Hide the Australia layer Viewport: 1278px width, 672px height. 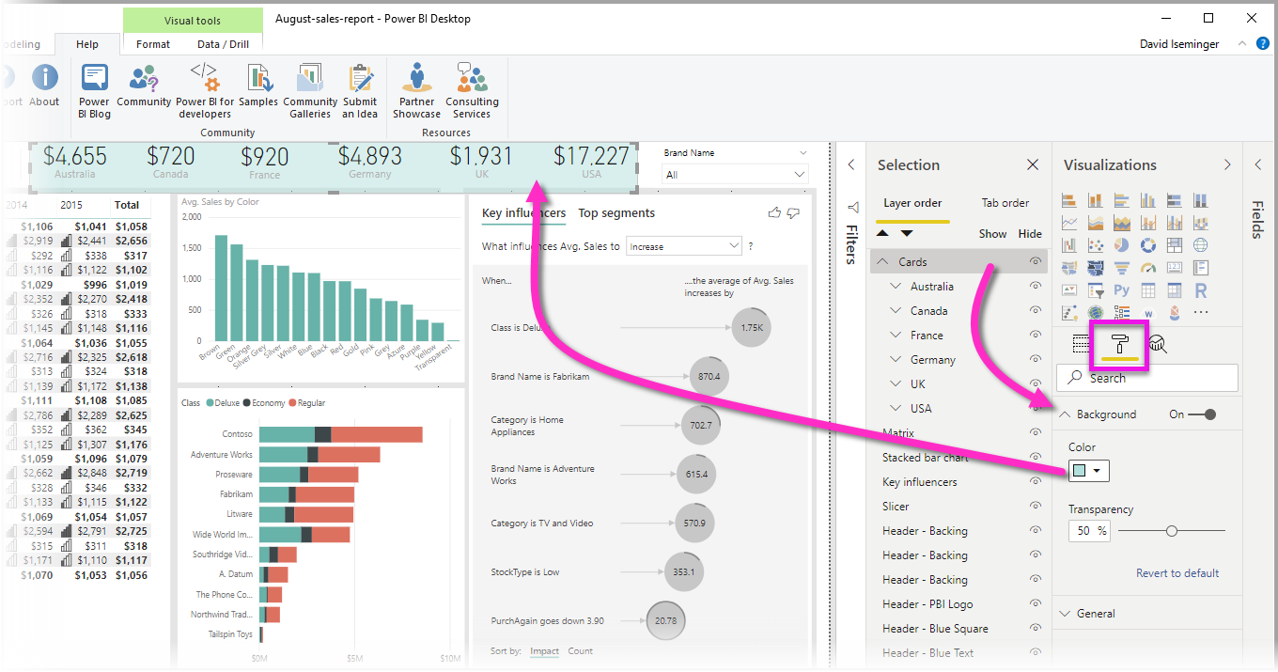1036,287
